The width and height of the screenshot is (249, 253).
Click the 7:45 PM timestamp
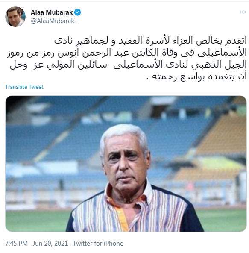pyautogui.click(x=17, y=244)
